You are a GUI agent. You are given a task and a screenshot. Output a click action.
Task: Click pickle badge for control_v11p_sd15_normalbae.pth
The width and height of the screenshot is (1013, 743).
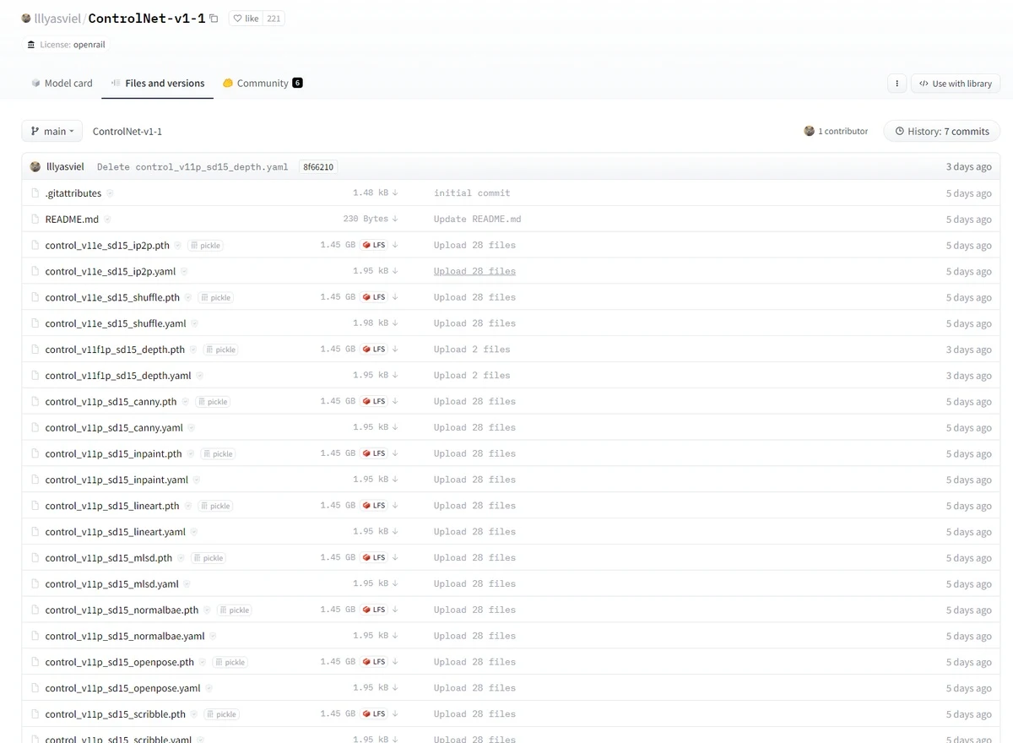tap(235, 610)
